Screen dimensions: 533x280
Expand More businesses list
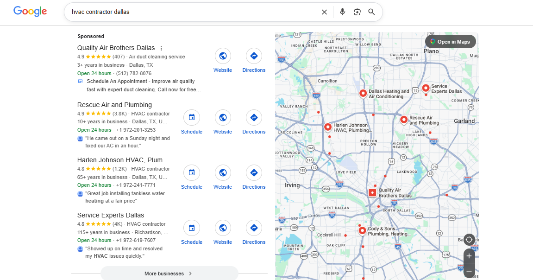[169, 273]
